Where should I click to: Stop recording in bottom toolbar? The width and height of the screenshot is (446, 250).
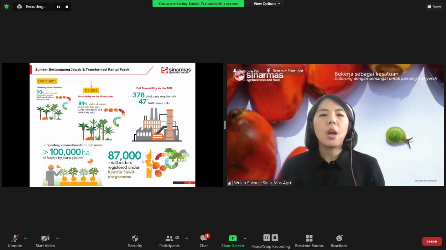(275, 237)
